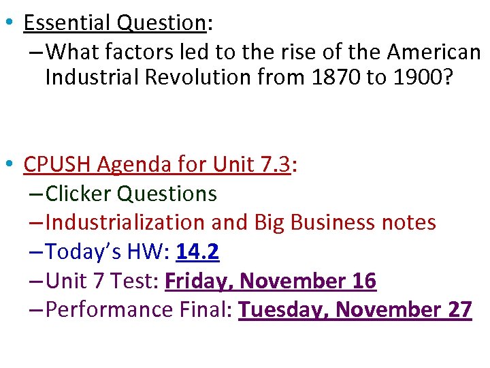Click the dash before Unit 7 Test
490x368 pixels.
37,281
